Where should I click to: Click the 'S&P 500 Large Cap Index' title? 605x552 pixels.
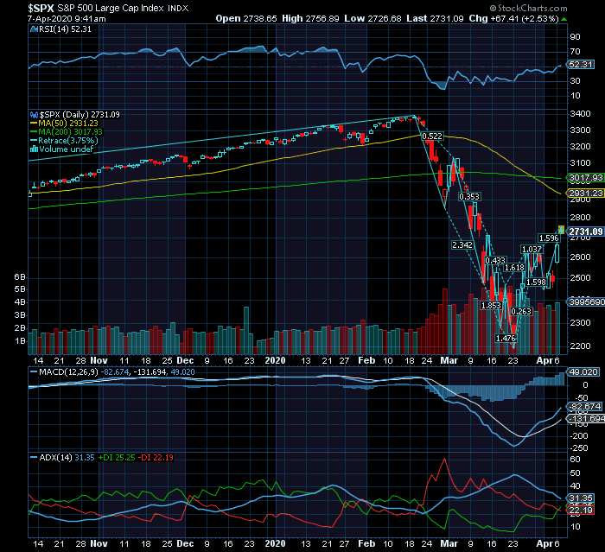[x=111, y=8]
